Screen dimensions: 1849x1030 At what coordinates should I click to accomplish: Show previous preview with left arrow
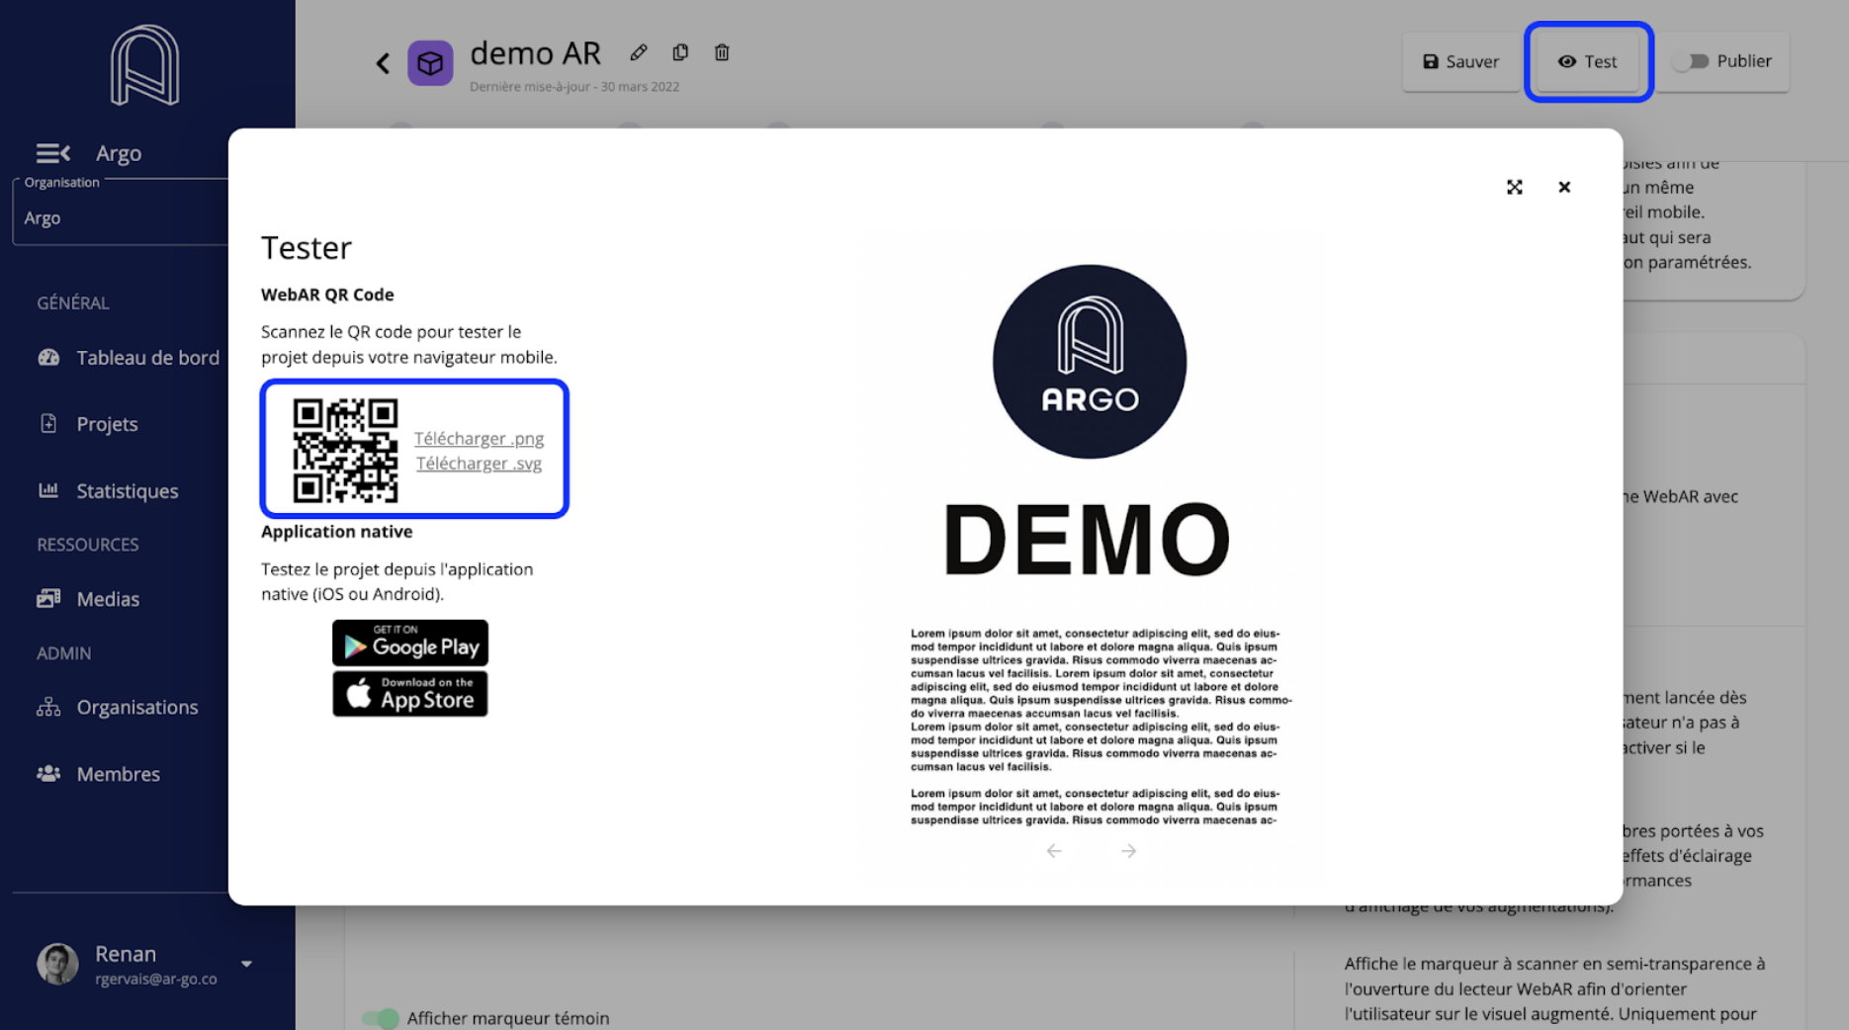[1054, 851]
